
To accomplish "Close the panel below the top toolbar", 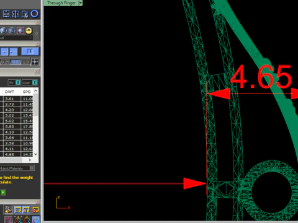I will point(38,22).
